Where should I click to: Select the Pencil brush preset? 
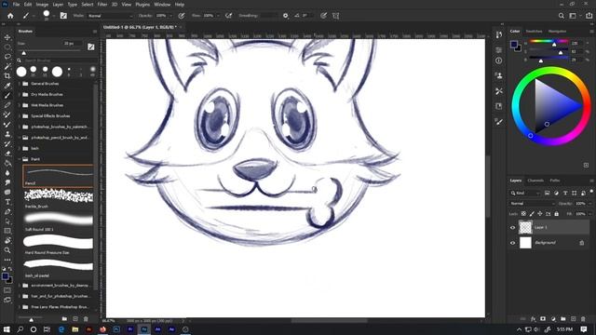58,176
